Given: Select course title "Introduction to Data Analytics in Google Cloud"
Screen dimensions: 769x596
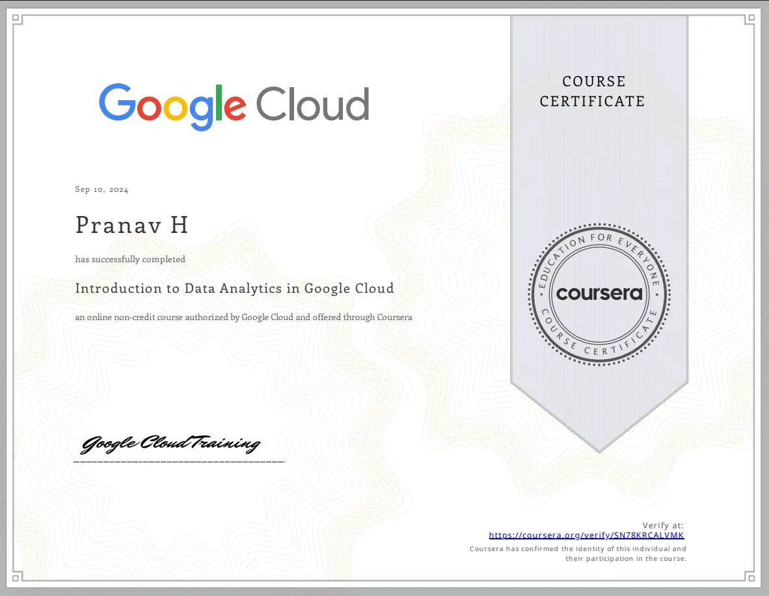Looking at the screenshot, I should pos(234,288).
